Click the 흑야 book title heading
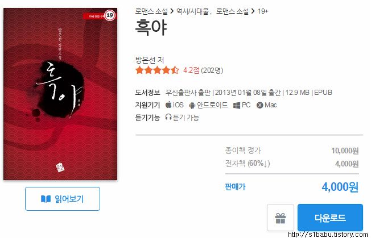Viewport: 371px width, 238px height. click(151, 28)
